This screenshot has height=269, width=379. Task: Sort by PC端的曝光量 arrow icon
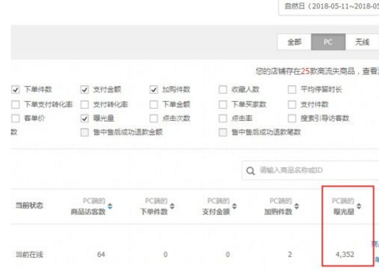tap(359, 206)
